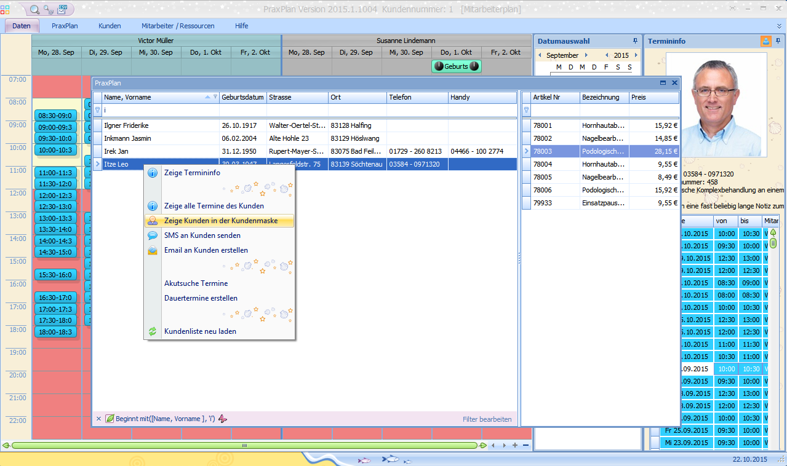787x466 pixels.
Task: Go to the previous year before 2015
Action: [607, 55]
